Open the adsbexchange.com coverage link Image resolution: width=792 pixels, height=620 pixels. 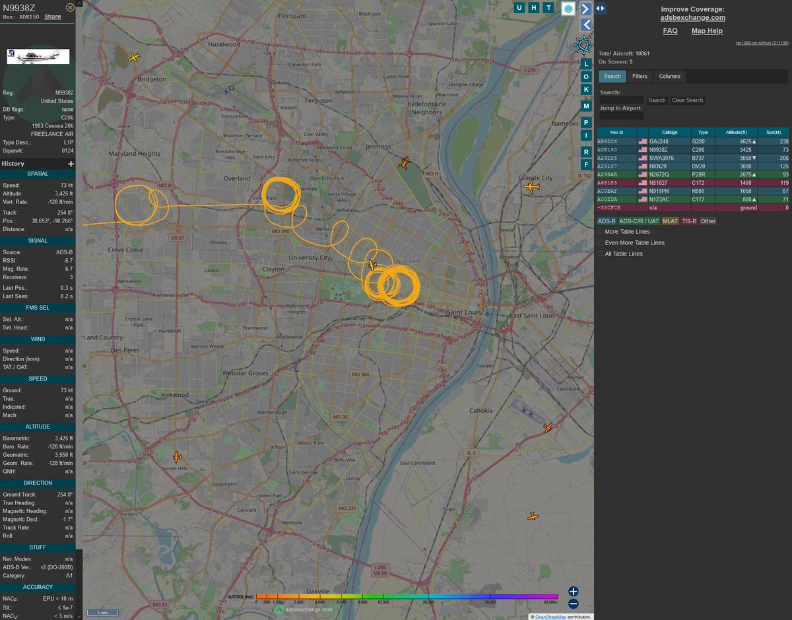(692, 18)
